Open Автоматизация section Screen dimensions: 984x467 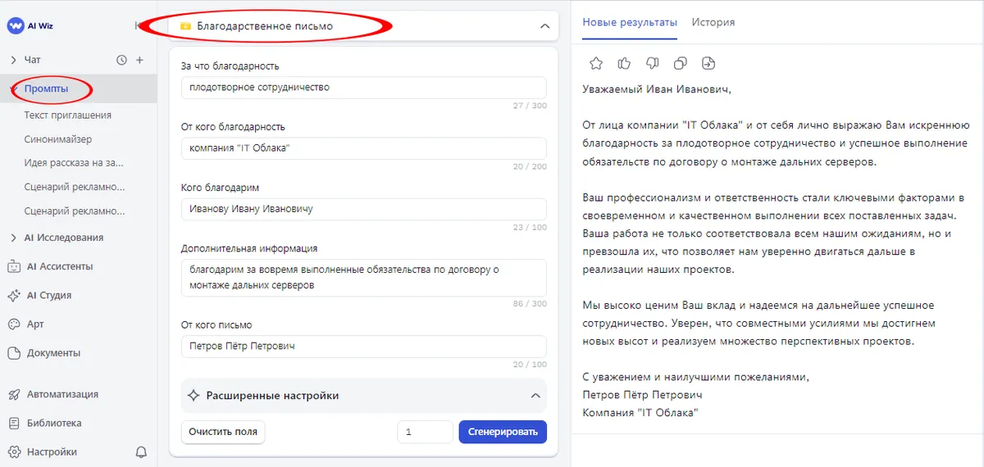[x=52, y=394]
